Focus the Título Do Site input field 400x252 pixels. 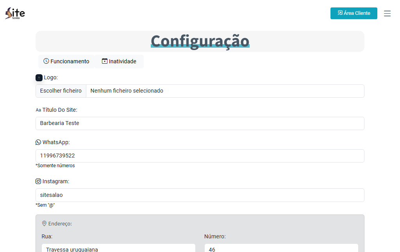(200, 123)
